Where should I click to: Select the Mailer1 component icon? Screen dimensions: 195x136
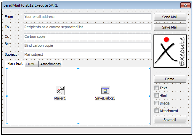60,91
